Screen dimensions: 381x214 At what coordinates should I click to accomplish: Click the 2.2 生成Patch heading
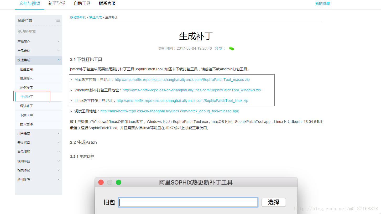coord(83,142)
